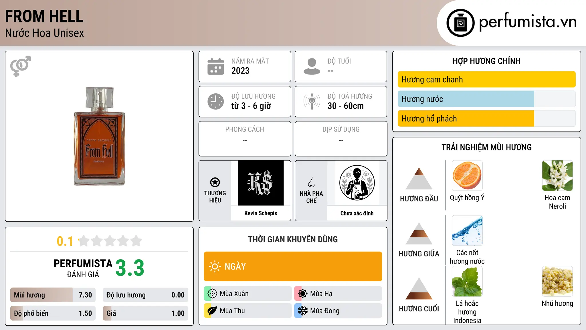This screenshot has width=586, height=330.
Task: Select the Quýt hồng Ý note image
Action: coord(467,176)
